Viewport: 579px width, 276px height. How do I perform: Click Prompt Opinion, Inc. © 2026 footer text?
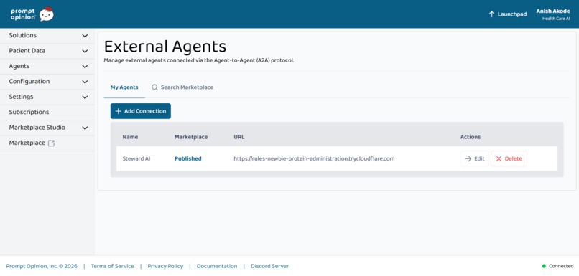point(42,266)
